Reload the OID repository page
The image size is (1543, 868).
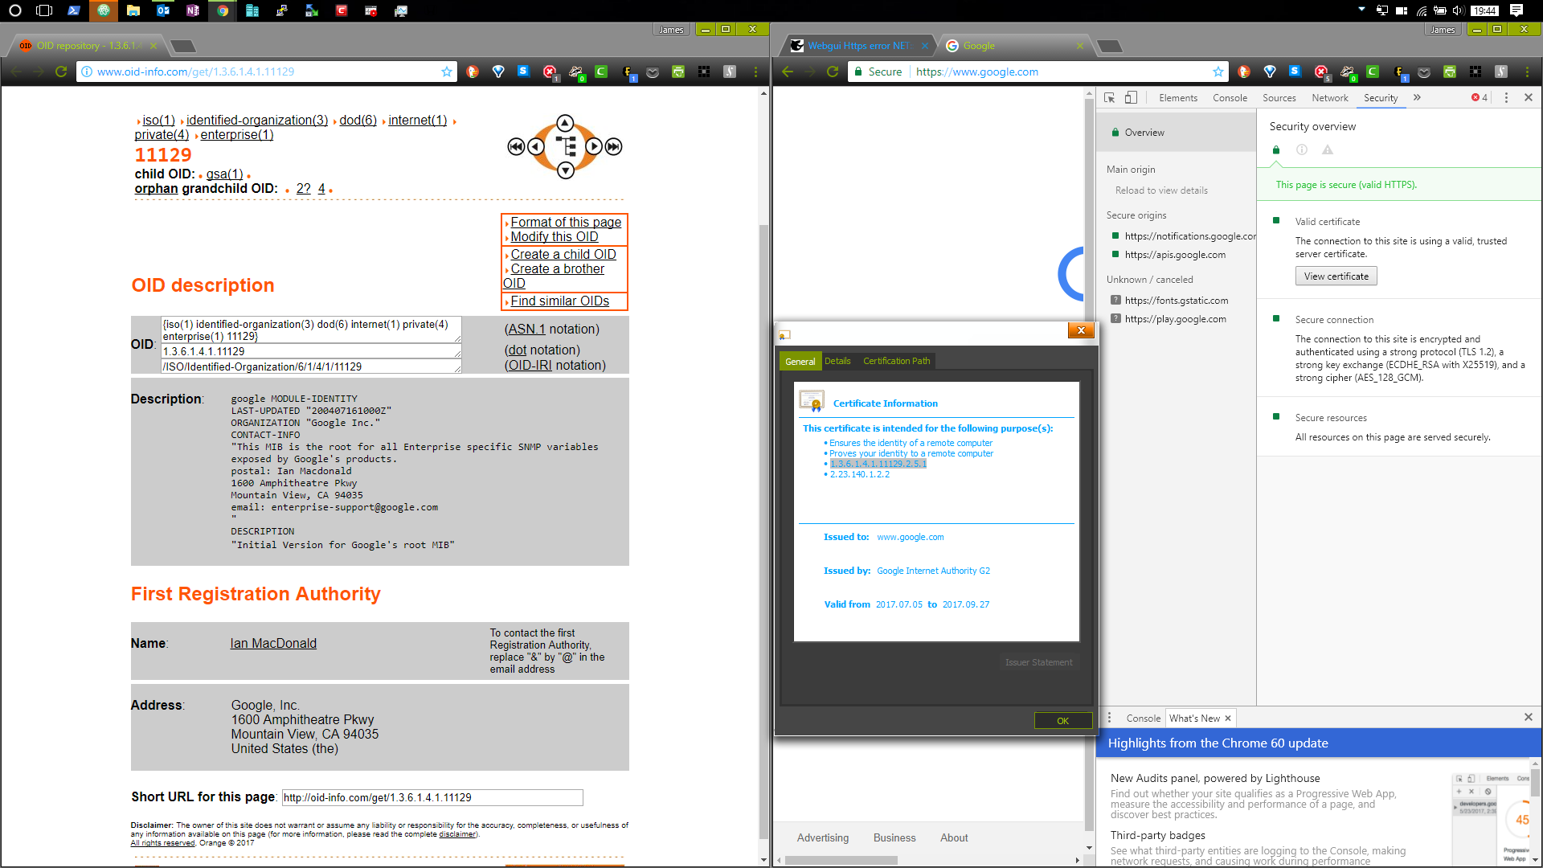tap(60, 72)
